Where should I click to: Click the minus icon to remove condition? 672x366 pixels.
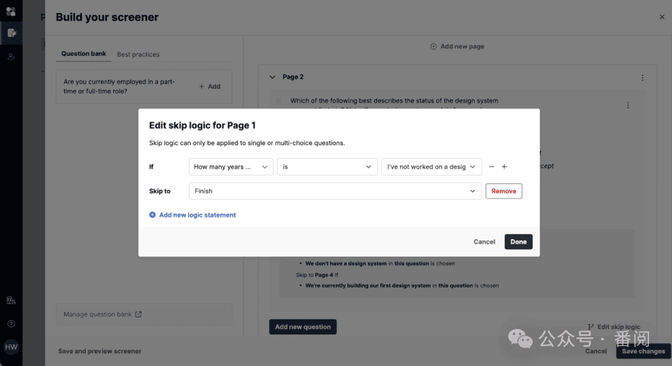tap(492, 167)
